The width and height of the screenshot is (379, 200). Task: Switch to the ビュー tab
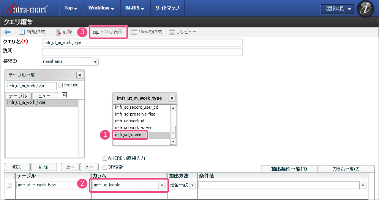pos(45,96)
